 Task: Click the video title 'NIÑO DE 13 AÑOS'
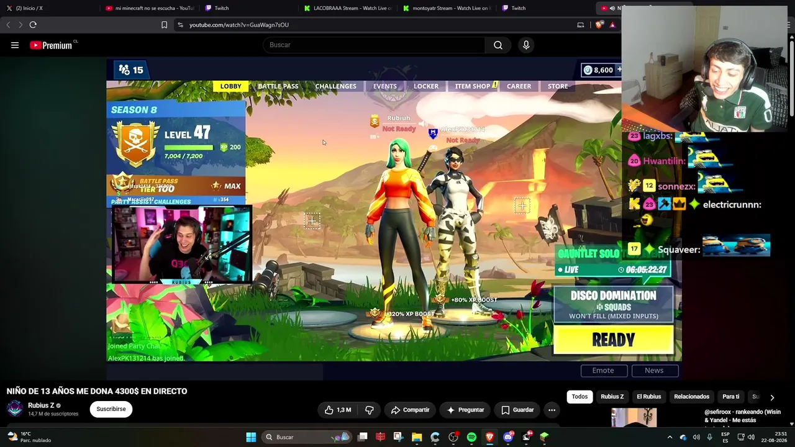(x=97, y=391)
